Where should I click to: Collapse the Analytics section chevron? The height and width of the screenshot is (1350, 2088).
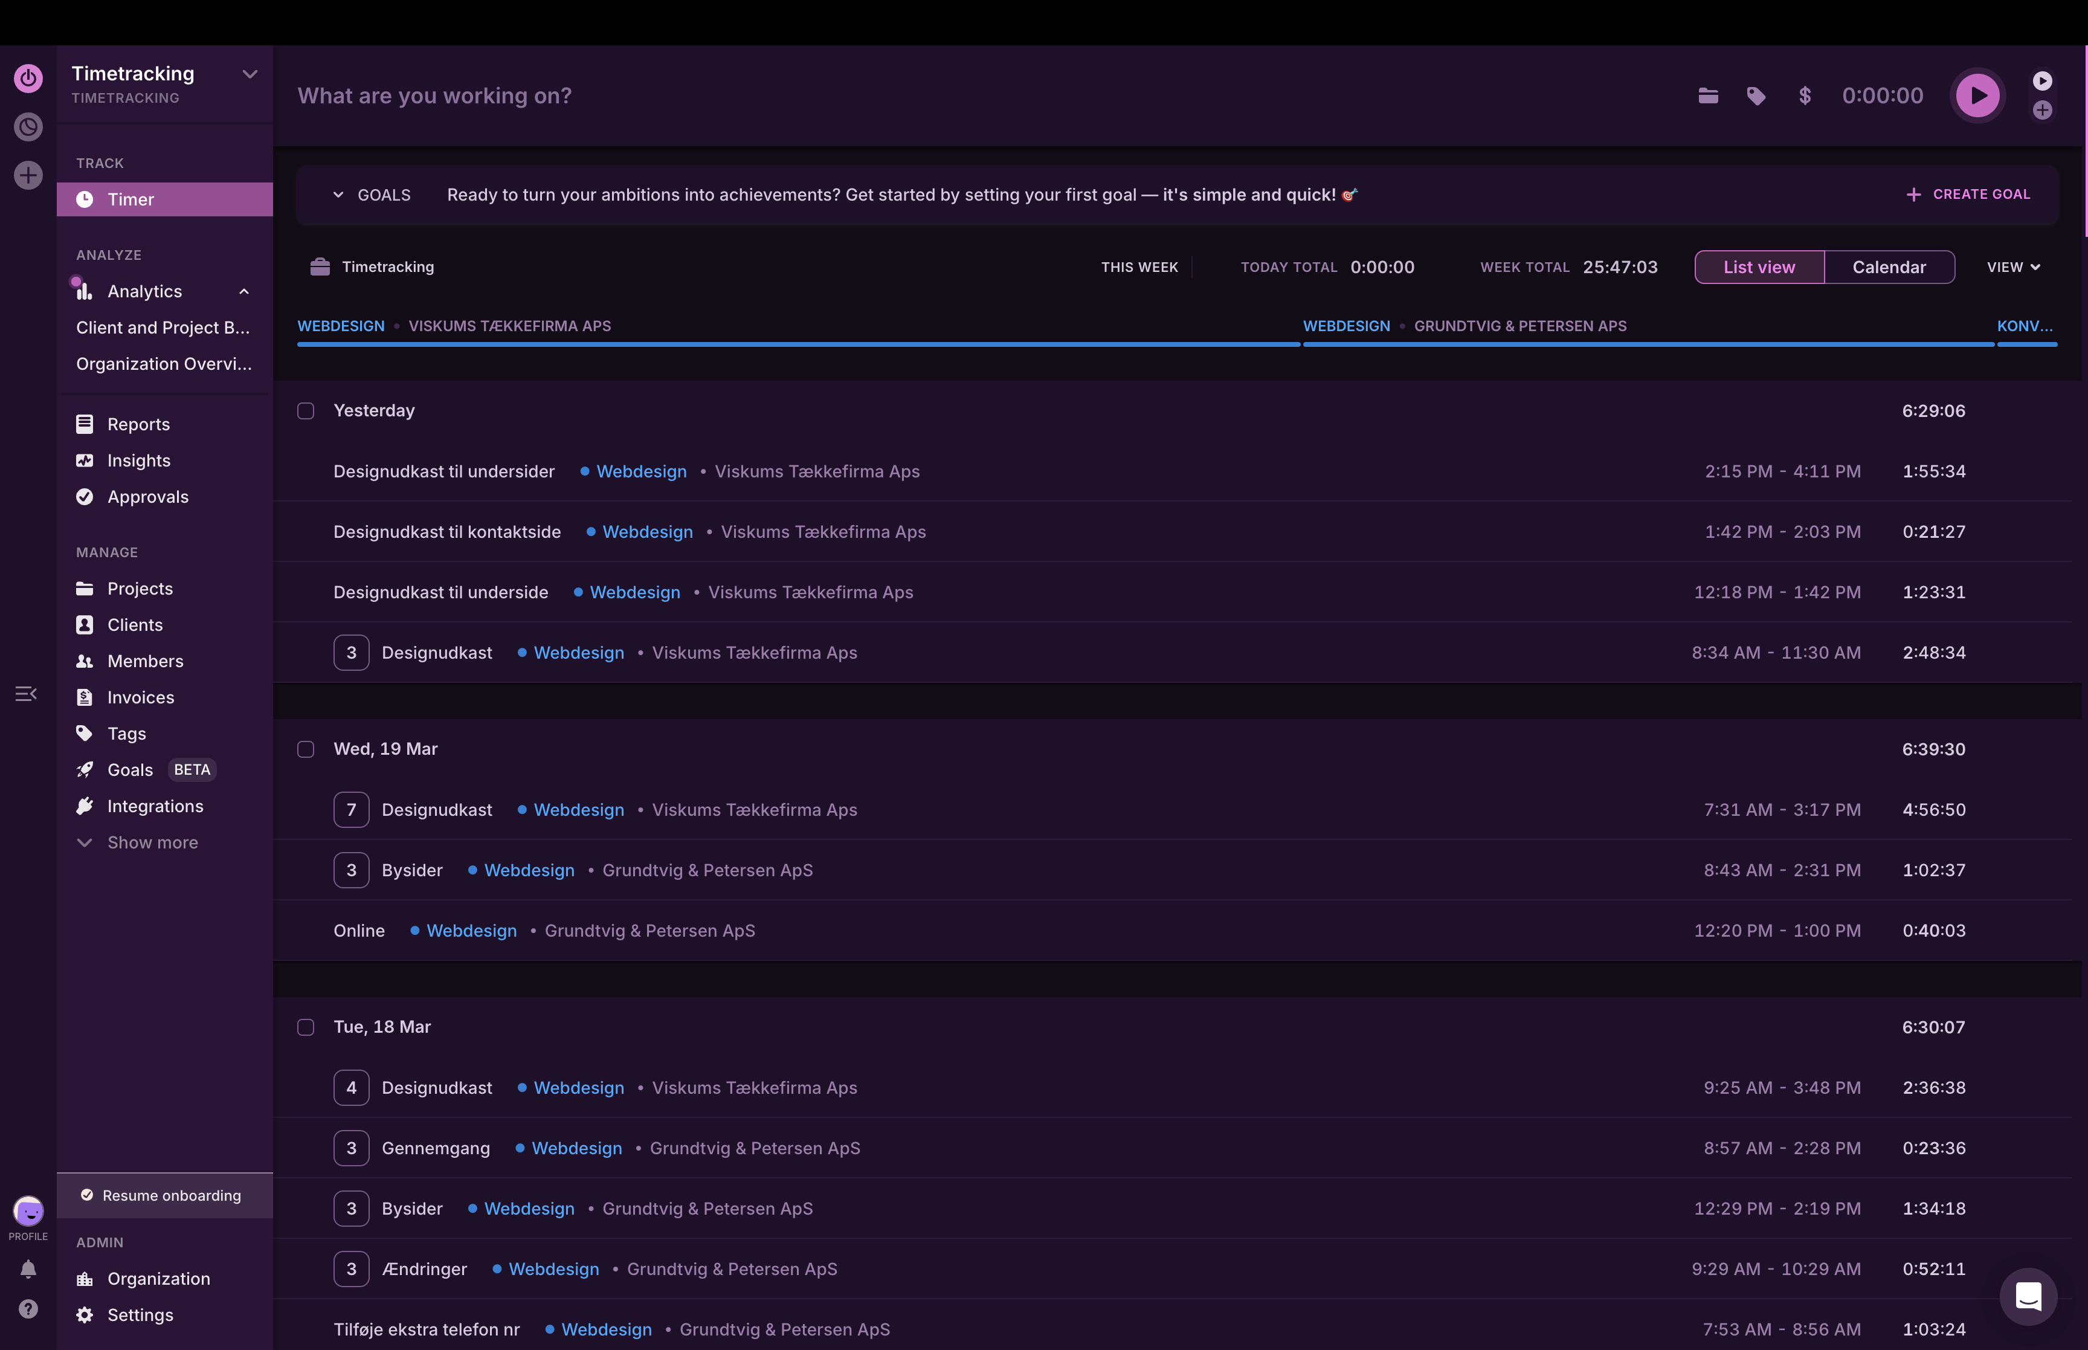[x=245, y=292]
